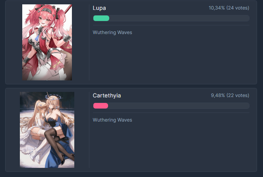Click the divider line below Lupa's bar
This screenshot has width=263, height=177.
(171, 25)
